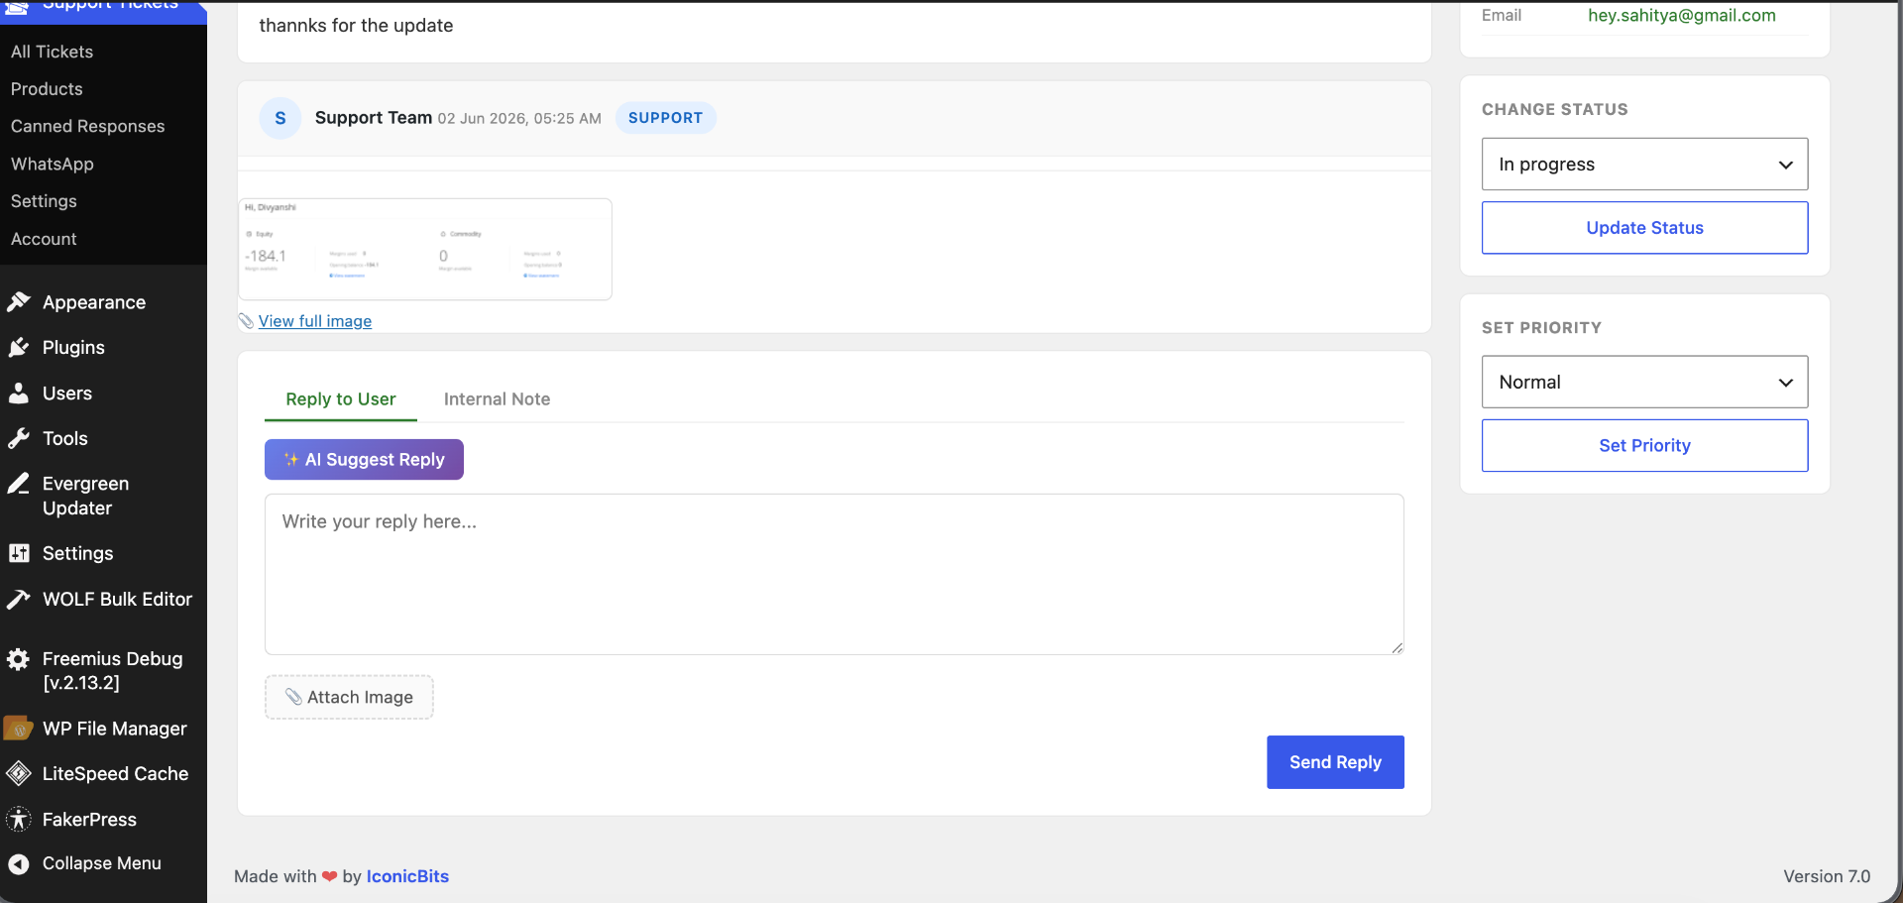The height and width of the screenshot is (903, 1903).
Task: Click the FakerPress accessibility icon
Action: pos(19,820)
